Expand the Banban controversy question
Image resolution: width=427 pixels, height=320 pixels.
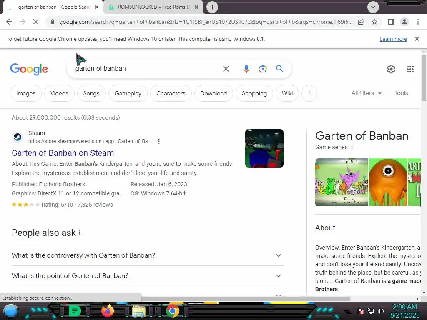147,255
